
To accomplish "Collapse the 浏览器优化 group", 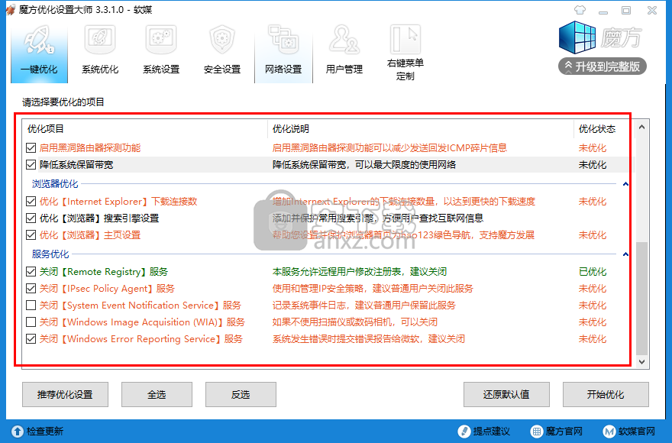I will click(x=625, y=184).
